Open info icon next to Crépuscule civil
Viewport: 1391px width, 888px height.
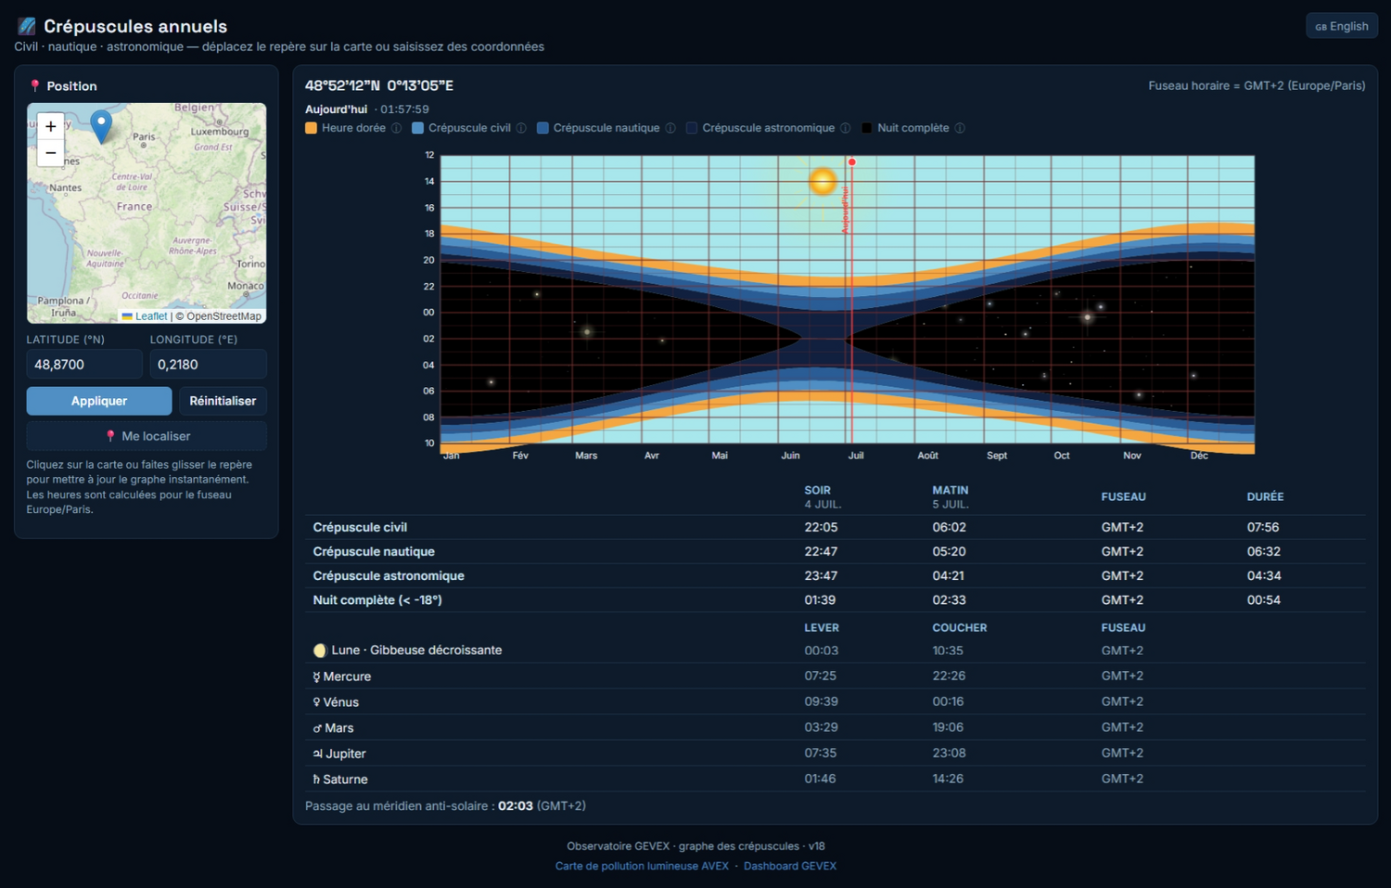pos(521,128)
